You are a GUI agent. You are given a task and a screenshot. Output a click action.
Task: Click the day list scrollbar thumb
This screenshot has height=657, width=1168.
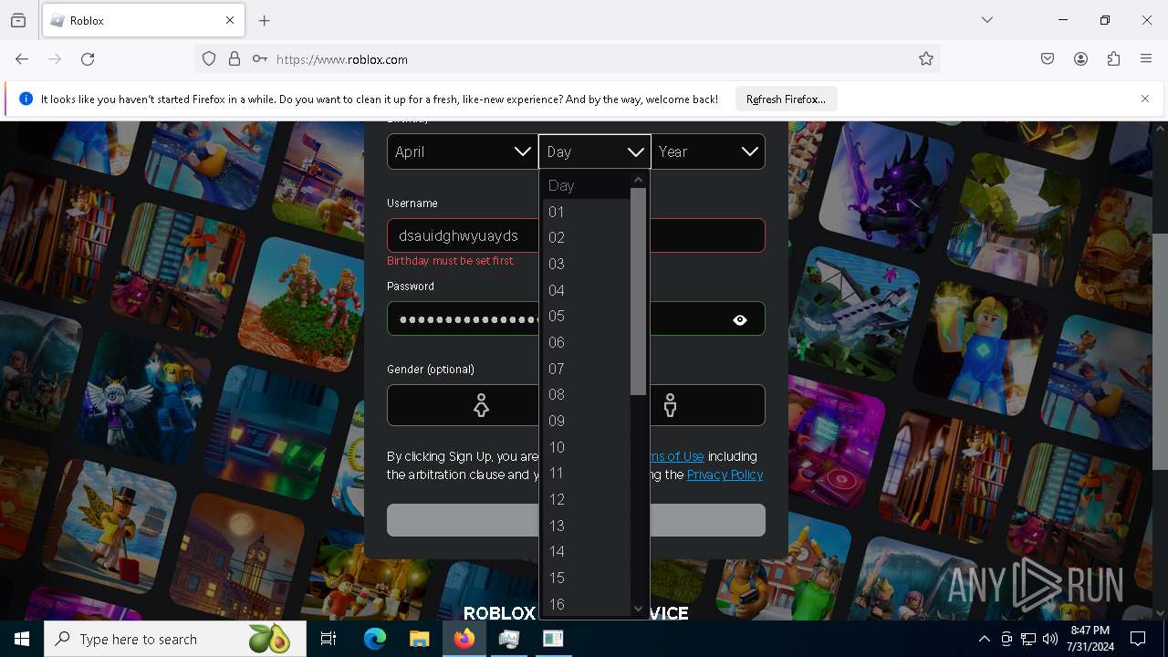click(x=638, y=291)
